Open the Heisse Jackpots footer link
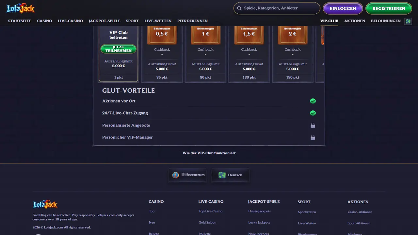Screen dimensions: 418x235 tap(259, 211)
